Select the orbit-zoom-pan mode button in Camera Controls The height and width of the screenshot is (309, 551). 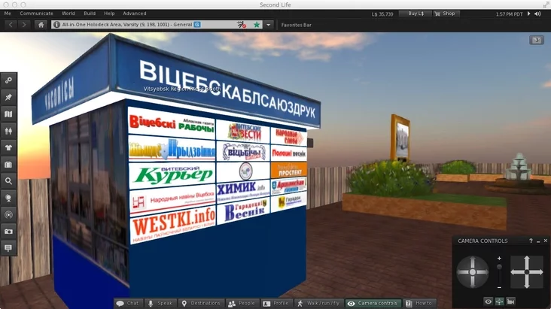point(499,301)
